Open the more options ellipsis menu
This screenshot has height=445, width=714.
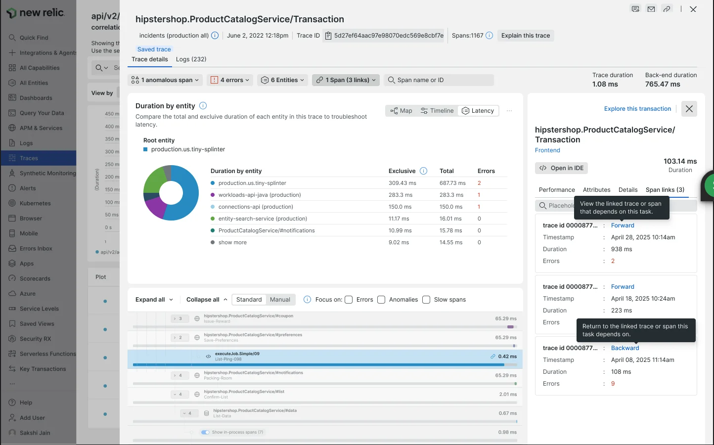point(509,111)
